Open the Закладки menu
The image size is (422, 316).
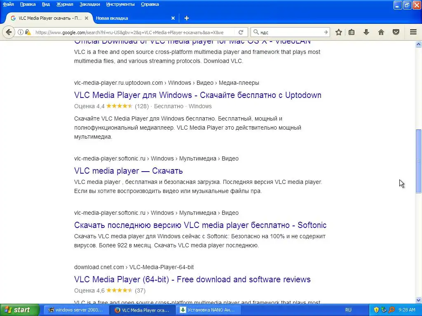tap(89, 4)
